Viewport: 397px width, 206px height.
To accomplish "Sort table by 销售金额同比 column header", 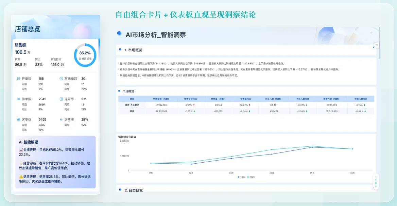I will point(190,99).
